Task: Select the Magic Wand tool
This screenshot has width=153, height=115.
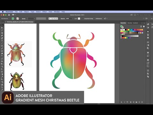Action: click(2, 30)
